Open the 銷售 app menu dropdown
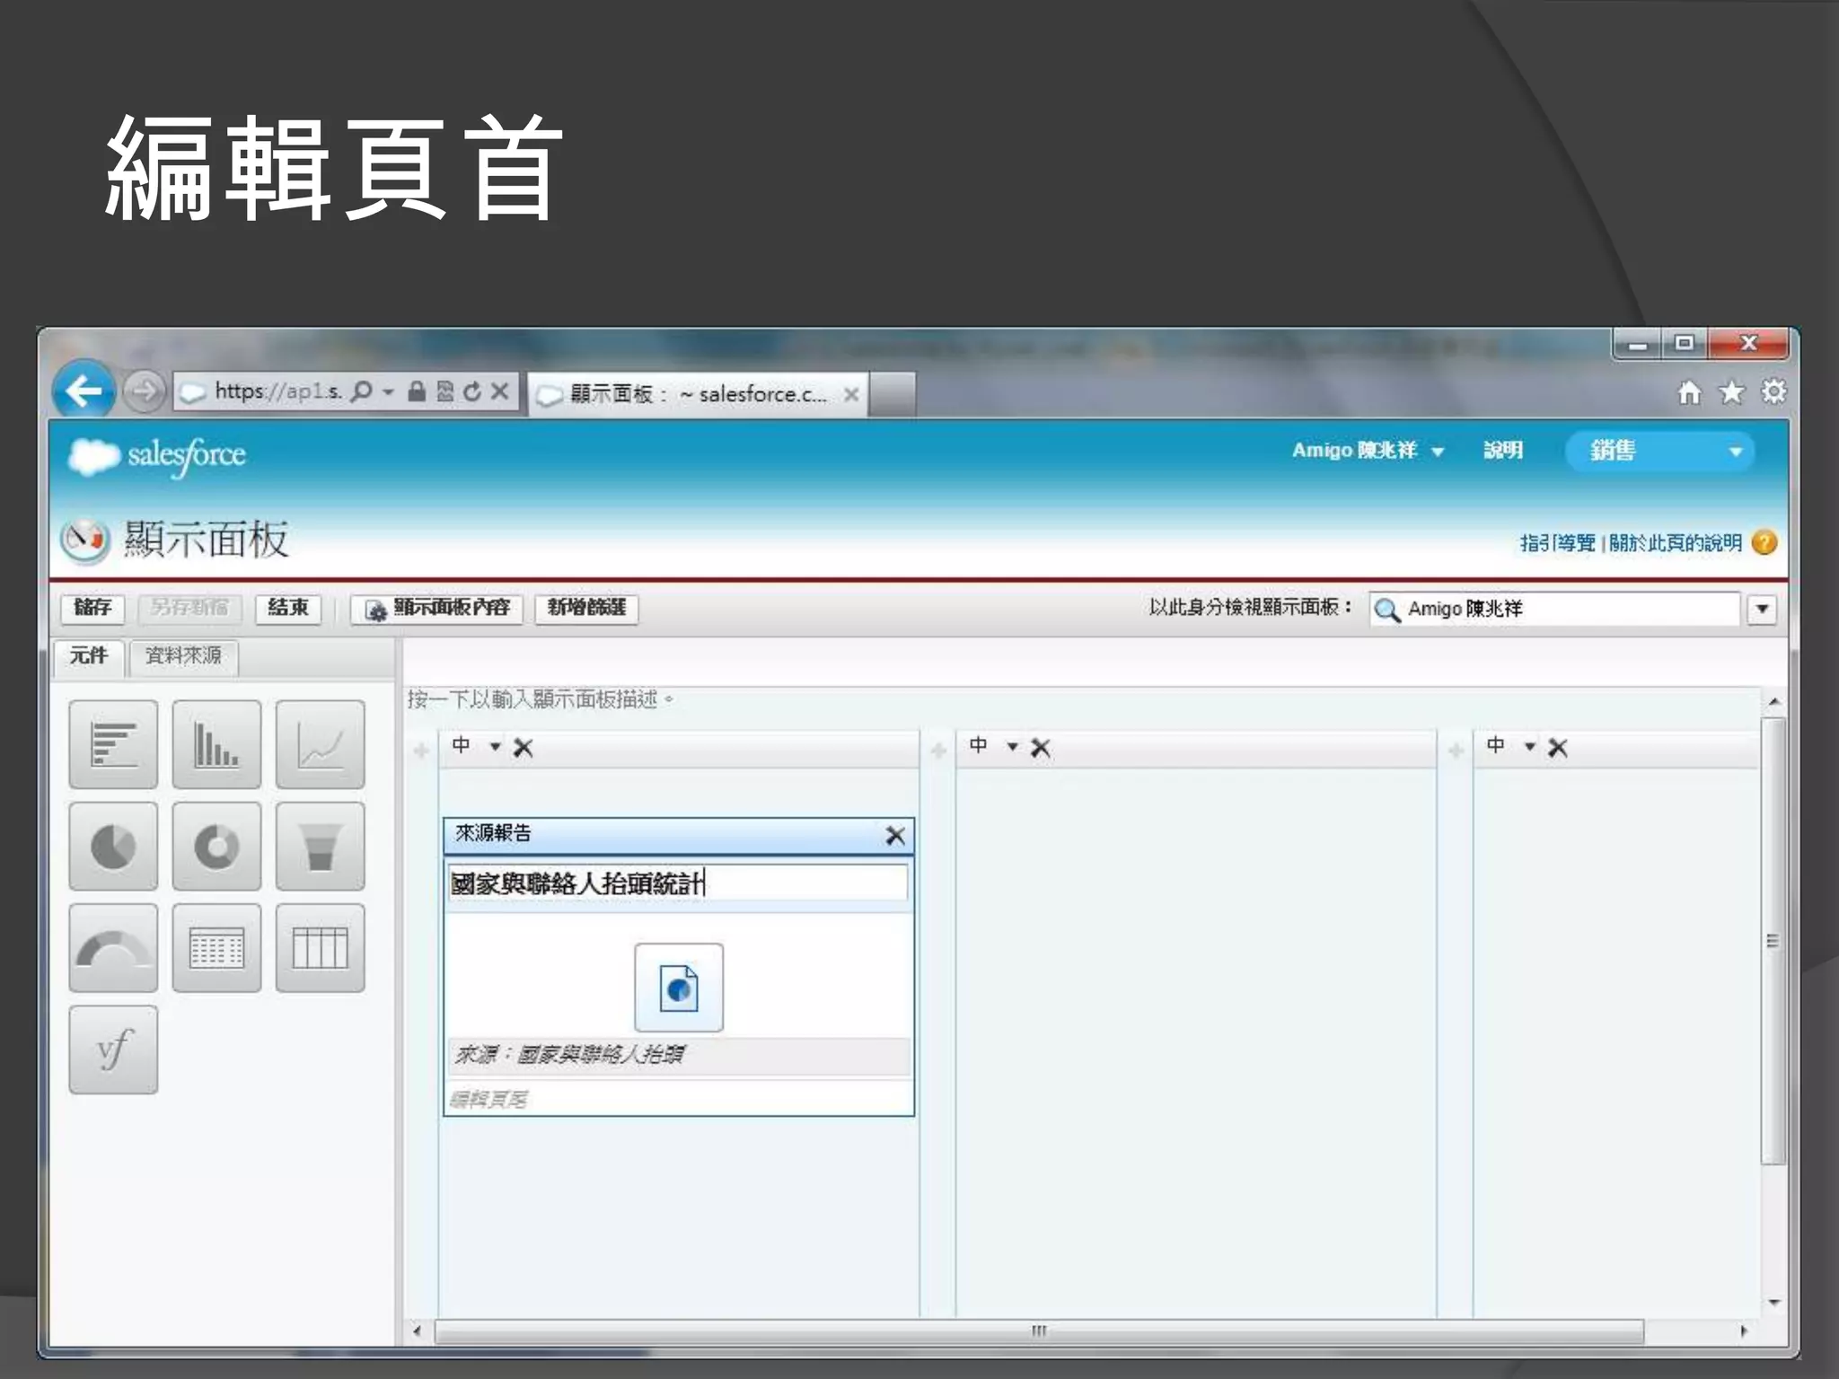 [1735, 452]
